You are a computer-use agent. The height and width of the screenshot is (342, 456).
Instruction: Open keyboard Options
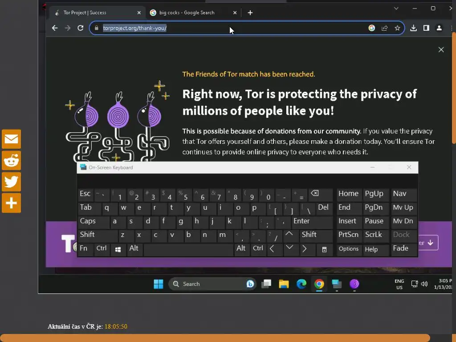(x=349, y=249)
